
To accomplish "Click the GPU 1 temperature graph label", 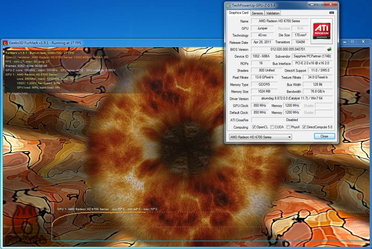I will 107,209.
